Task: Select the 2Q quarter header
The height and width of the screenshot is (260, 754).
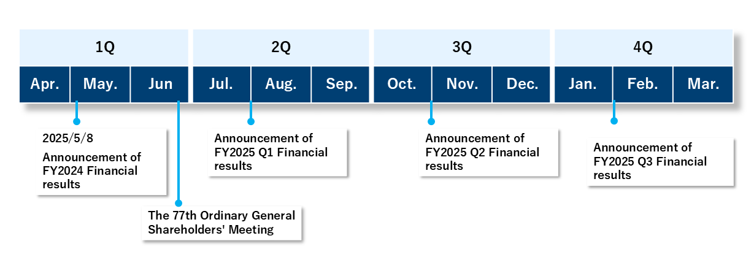Action: 281,47
